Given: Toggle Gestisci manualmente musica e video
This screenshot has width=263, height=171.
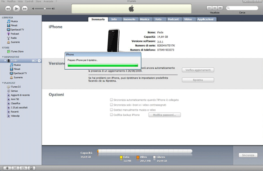Looking at the screenshot, I should 111,110.
